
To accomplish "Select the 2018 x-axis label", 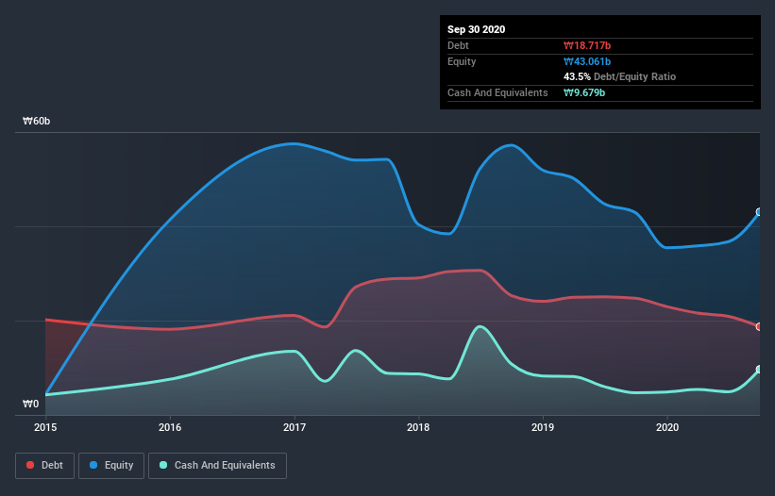I will point(418,427).
